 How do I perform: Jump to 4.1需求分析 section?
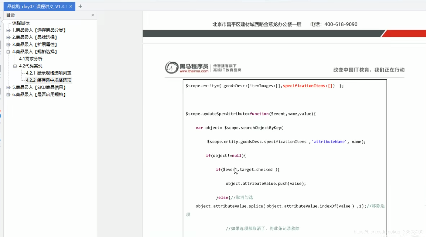pos(31,58)
